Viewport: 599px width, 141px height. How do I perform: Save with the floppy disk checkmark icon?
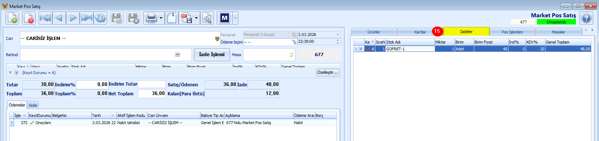pyautogui.click(x=116, y=18)
